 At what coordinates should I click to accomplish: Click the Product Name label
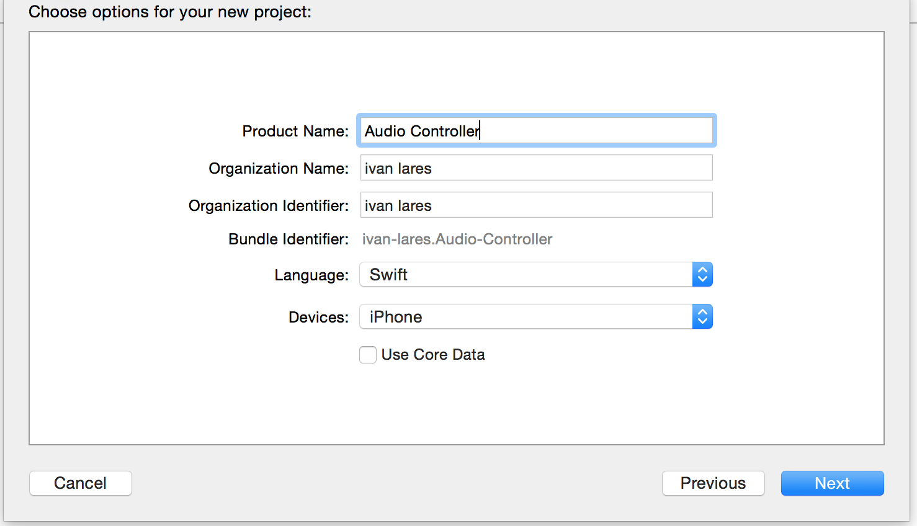pyautogui.click(x=295, y=131)
